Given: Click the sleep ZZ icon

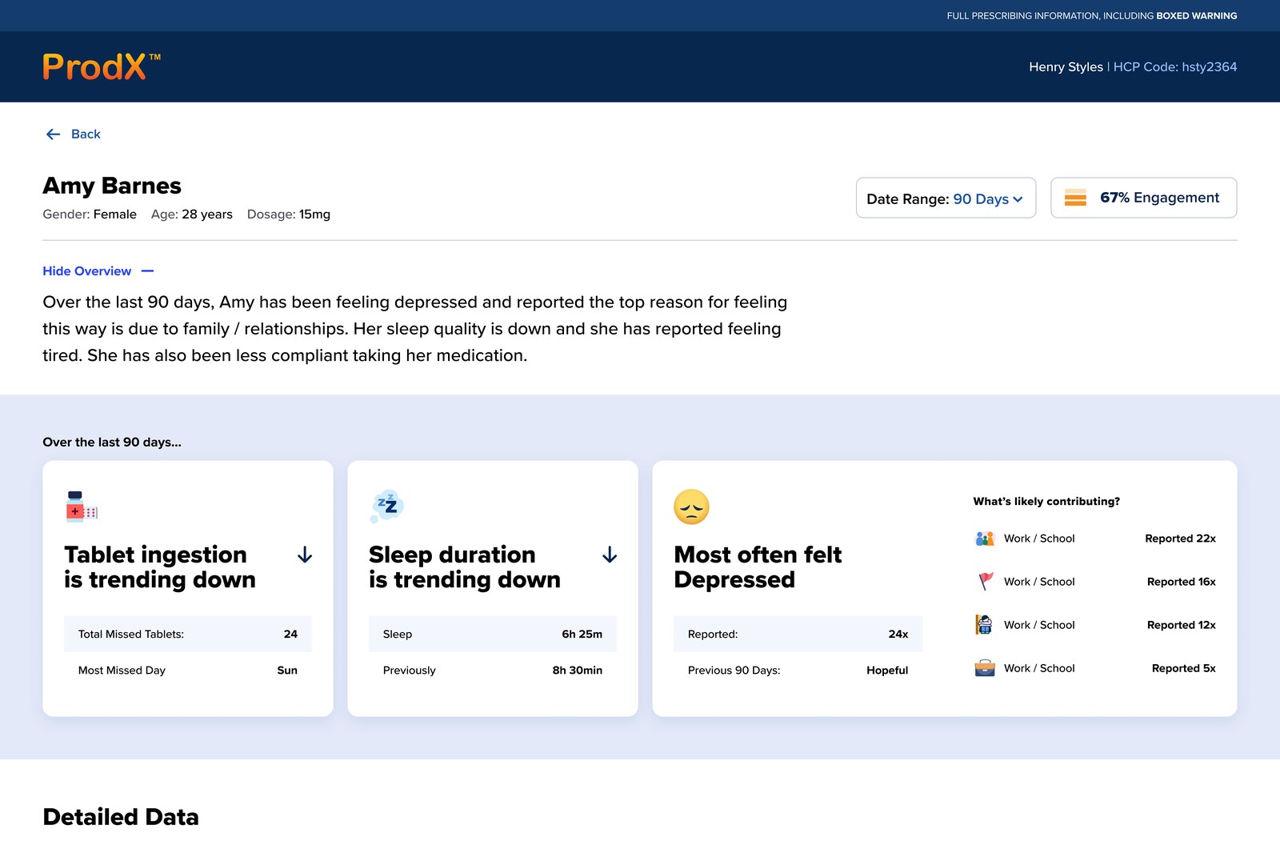Looking at the screenshot, I should 387,506.
